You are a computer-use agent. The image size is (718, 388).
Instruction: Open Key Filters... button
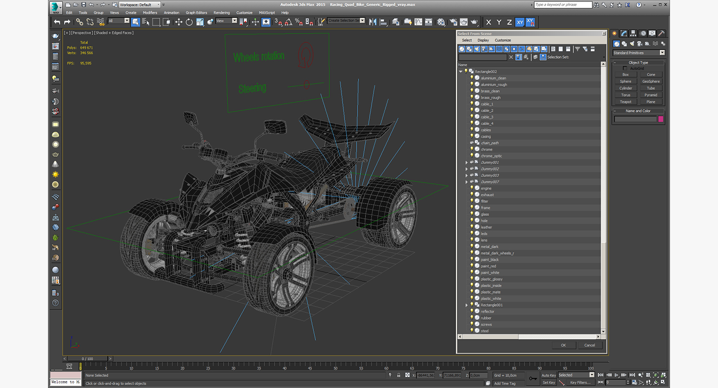(580, 383)
